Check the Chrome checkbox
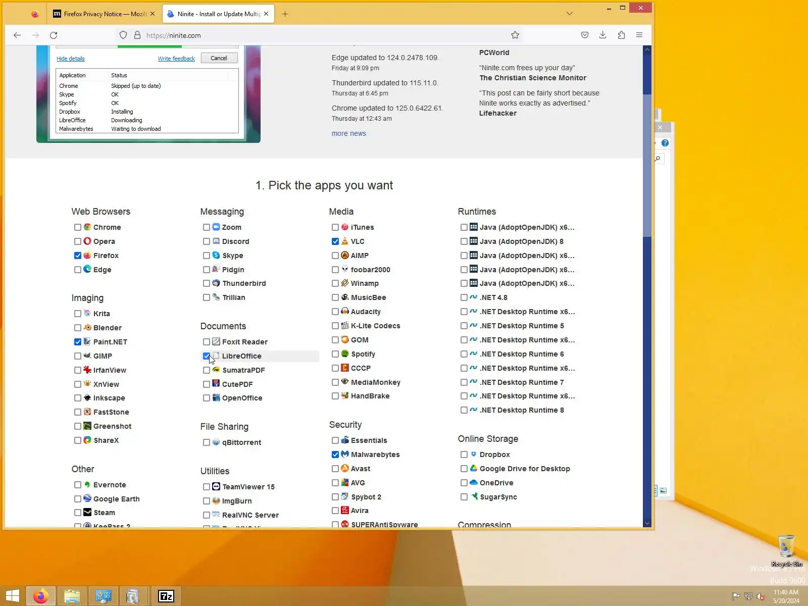 click(x=78, y=227)
